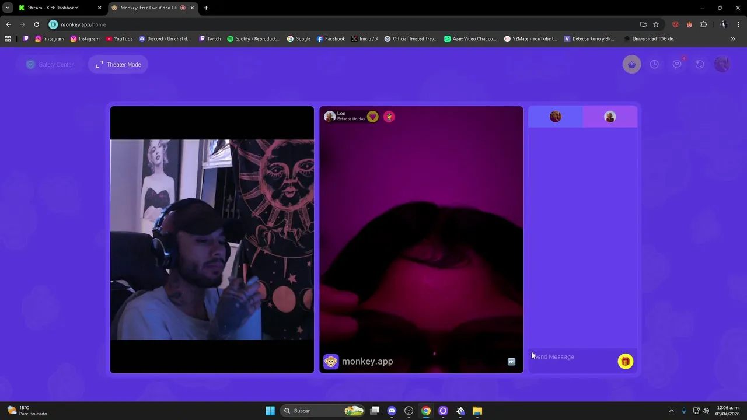Skip to the next match

[x=511, y=362]
